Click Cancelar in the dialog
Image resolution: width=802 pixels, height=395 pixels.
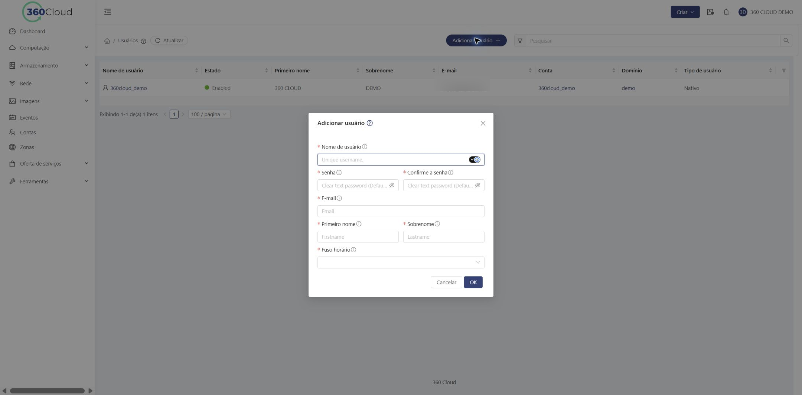click(x=446, y=282)
